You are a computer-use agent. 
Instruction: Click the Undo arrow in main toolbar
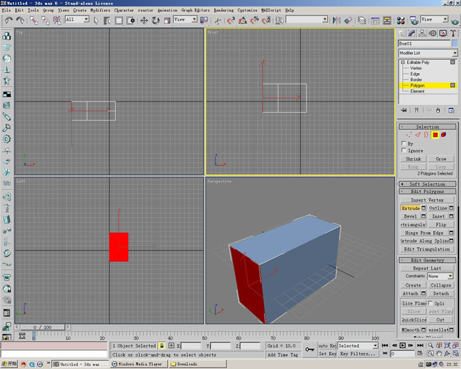coord(9,20)
